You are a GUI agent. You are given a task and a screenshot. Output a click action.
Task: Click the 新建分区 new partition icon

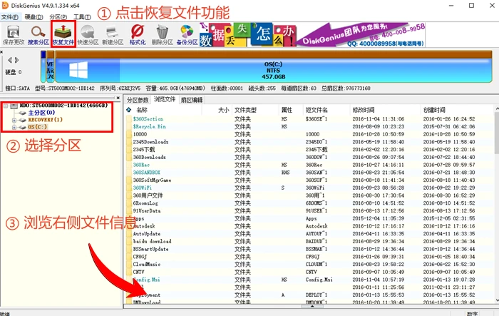(113, 34)
